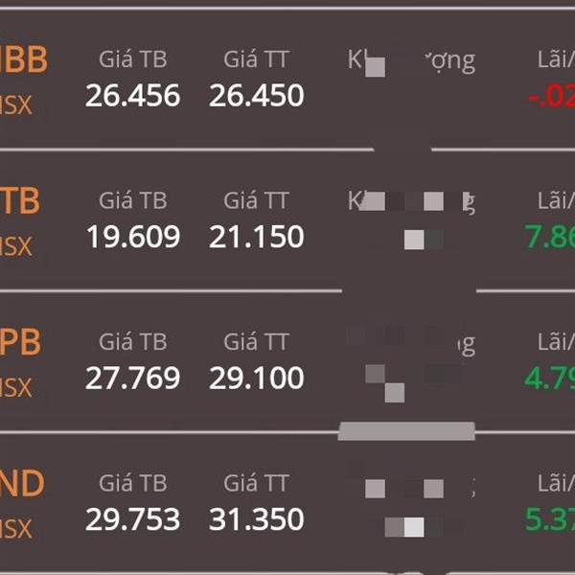Screen dimensions: 575x575
Task: Select the 29.753 average price value
Action: coord(133,518)
